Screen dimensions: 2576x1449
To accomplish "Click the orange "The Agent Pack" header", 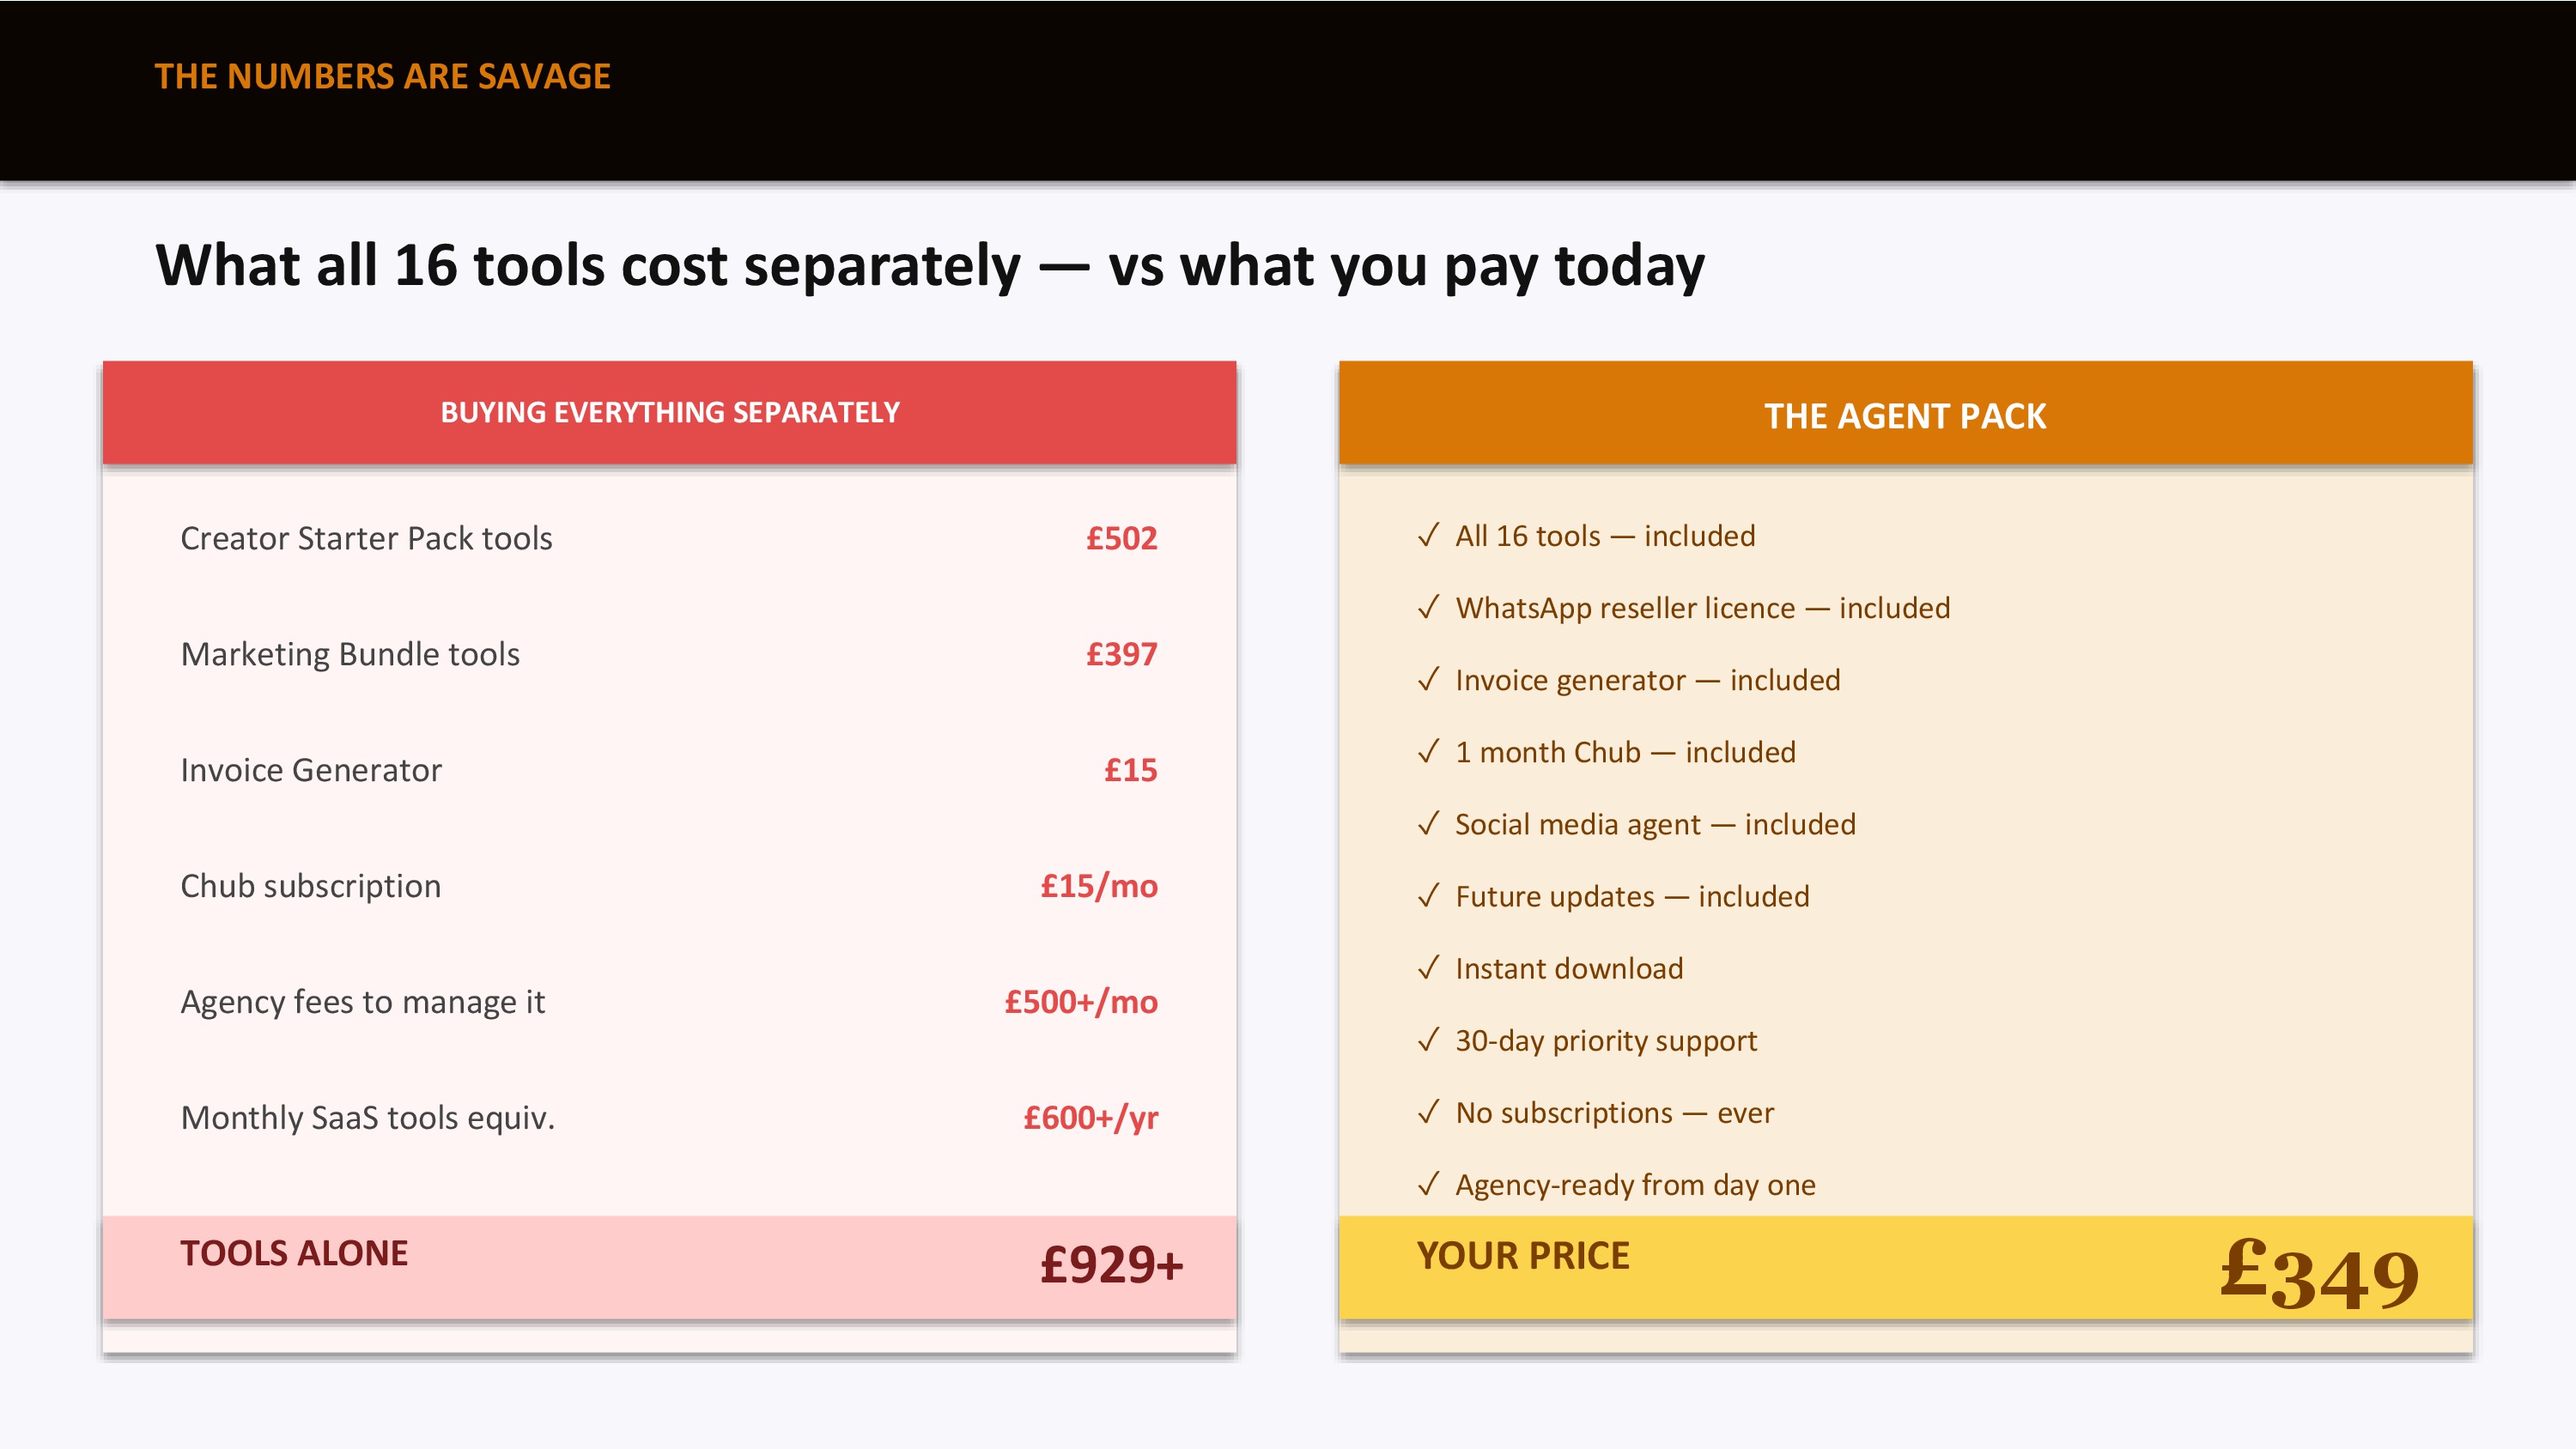I will 1905,416.
